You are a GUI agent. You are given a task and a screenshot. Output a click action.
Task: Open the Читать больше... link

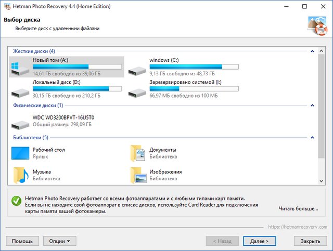[x=298, y=208]
